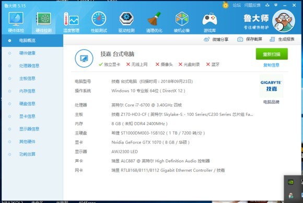The height and width of the screenshot is (203, 303).
Task: Open 清理优化 cleanup broom tool
Action: point(154,22)
